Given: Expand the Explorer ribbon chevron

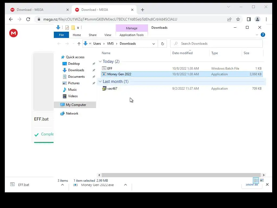Looking at the screenshot, I should click(x=257, y=35).
